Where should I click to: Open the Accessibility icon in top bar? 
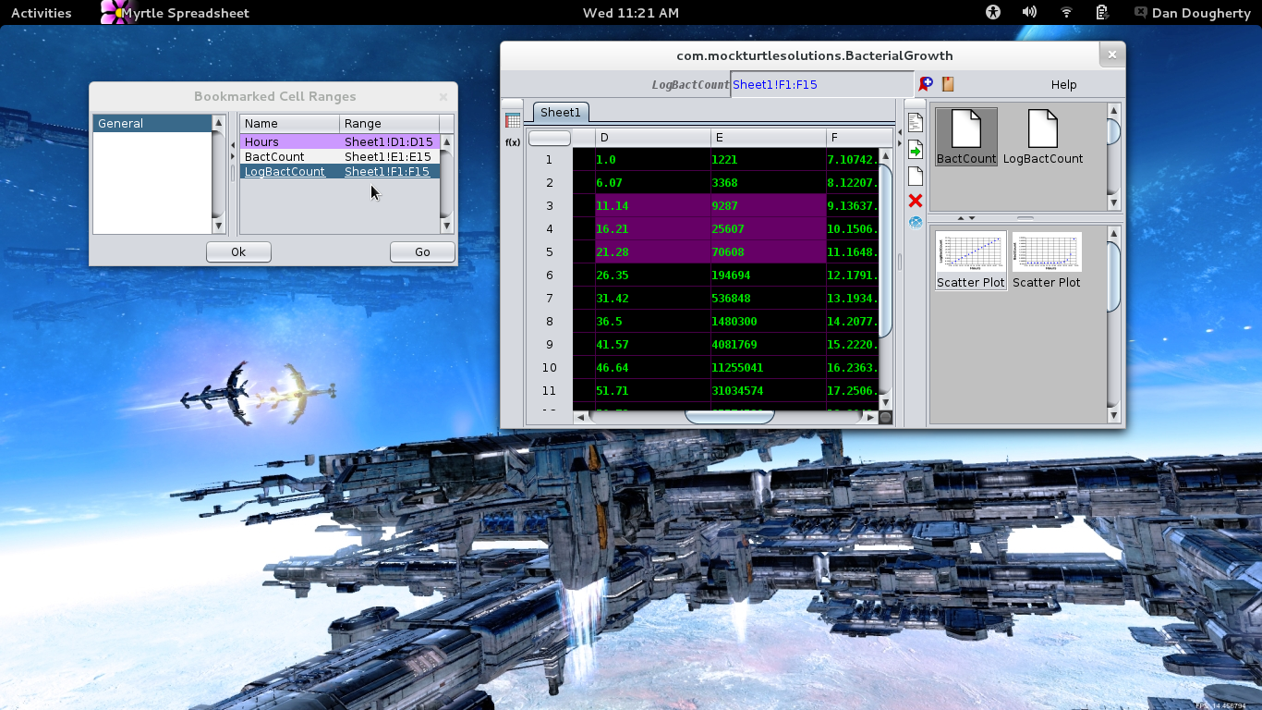993,13
